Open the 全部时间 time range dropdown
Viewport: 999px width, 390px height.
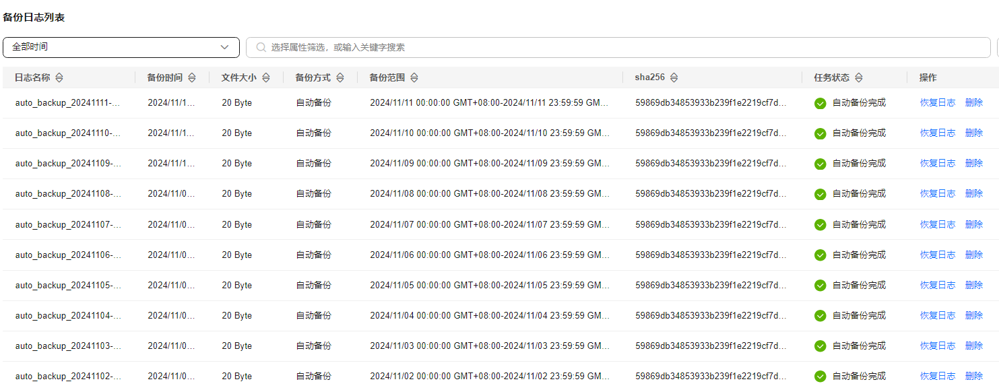121,47
